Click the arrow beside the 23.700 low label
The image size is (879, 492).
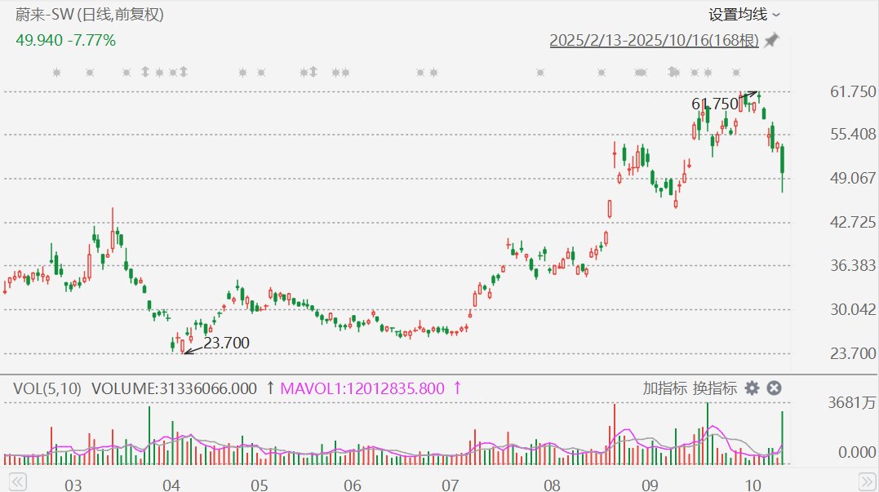192,349
